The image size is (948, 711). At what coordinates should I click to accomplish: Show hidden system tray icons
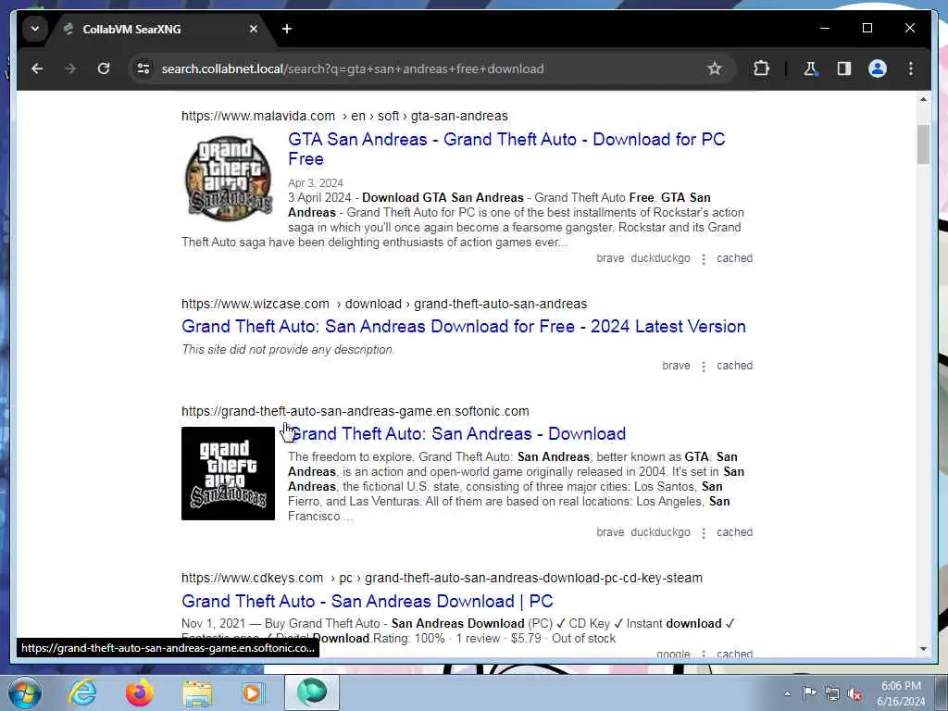(x=787, y=694)
